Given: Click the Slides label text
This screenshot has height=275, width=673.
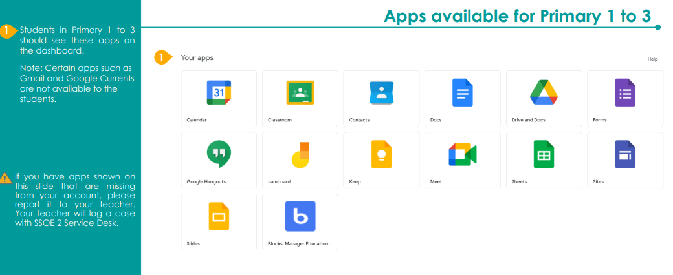Looking at the screenshot, I should pyautogui.click(x=193, y=244).
